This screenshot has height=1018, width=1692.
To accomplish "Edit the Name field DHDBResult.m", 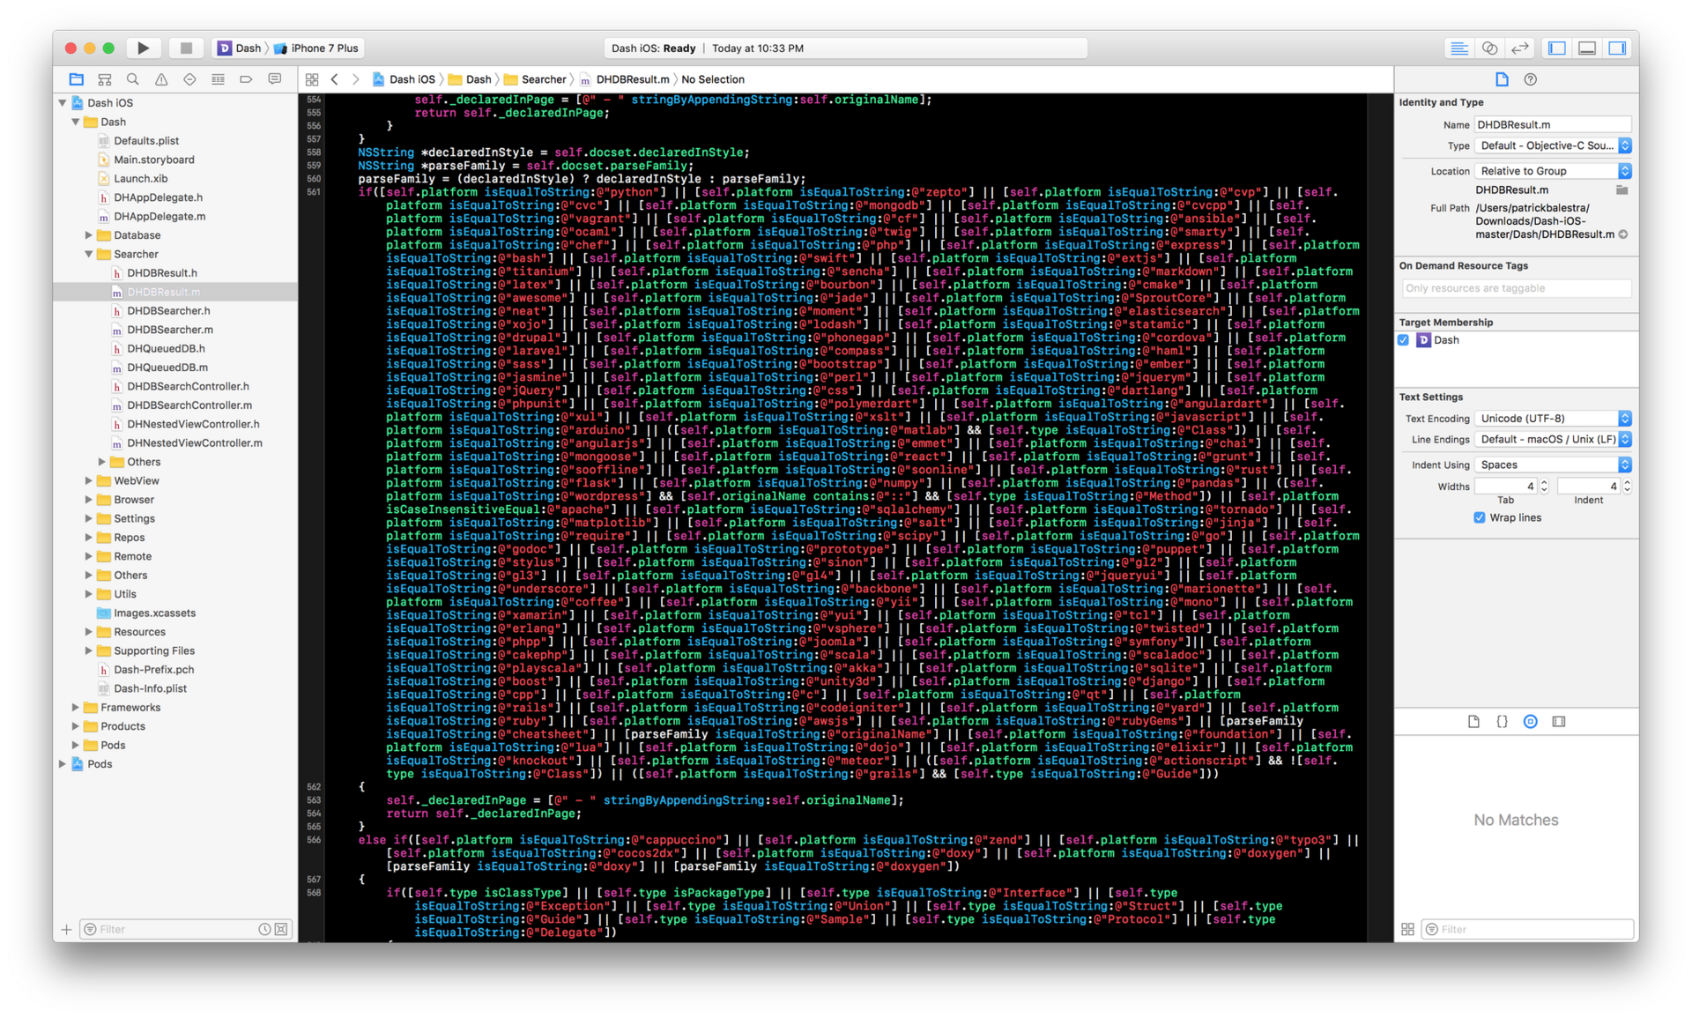I will tap(1553, 125).
